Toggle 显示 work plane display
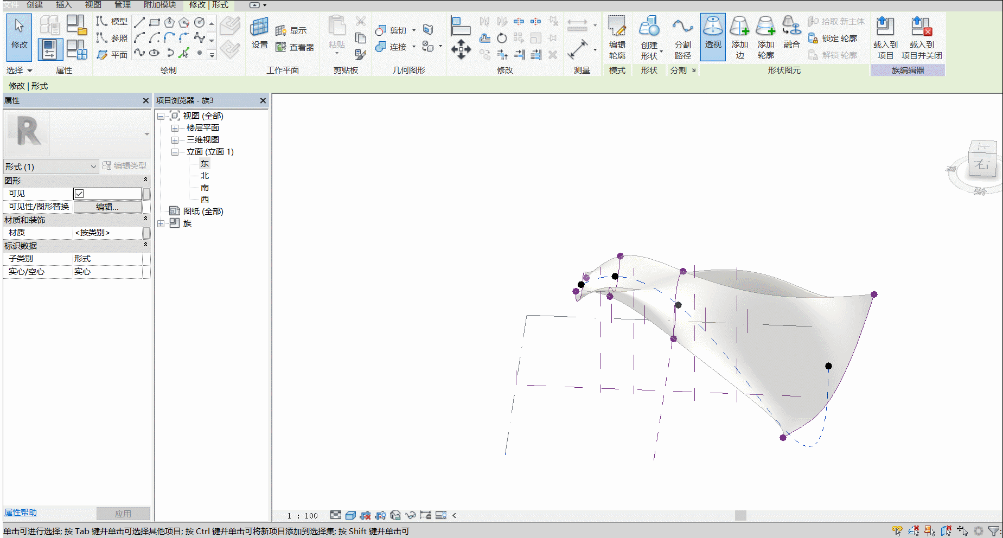The width and height of the screenshot is (1003, 538). pyautogui.click(x=291, y=31)
